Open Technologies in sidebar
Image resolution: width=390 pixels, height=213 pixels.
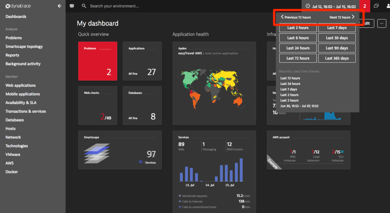17,146
